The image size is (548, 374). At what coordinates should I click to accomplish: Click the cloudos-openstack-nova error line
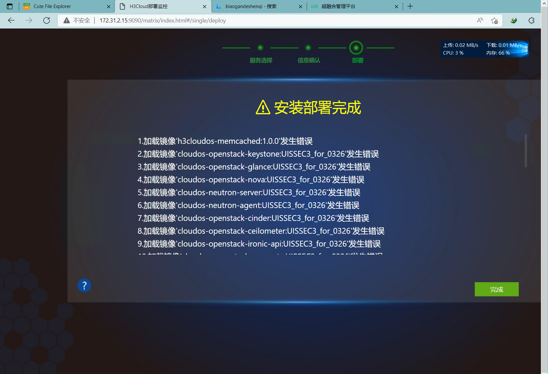click(x=251, y=179)
